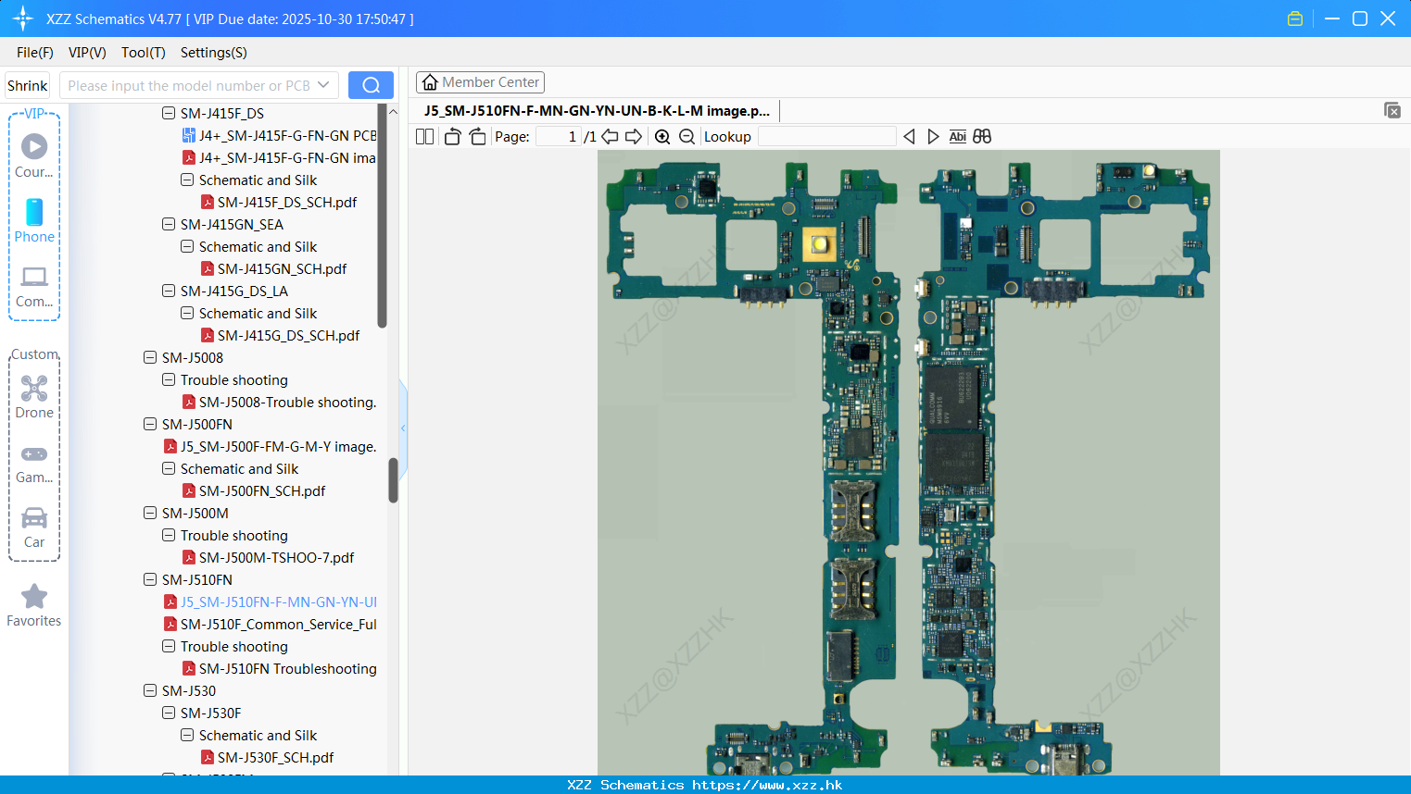
Task: Collapse the SM-J500FN node
Action: [x=150, y=424]
